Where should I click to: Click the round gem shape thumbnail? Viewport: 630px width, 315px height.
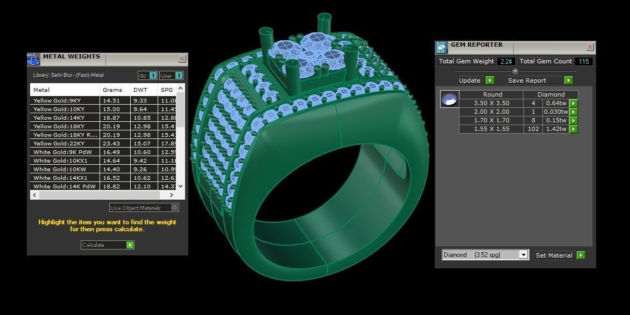coord(449,99)
